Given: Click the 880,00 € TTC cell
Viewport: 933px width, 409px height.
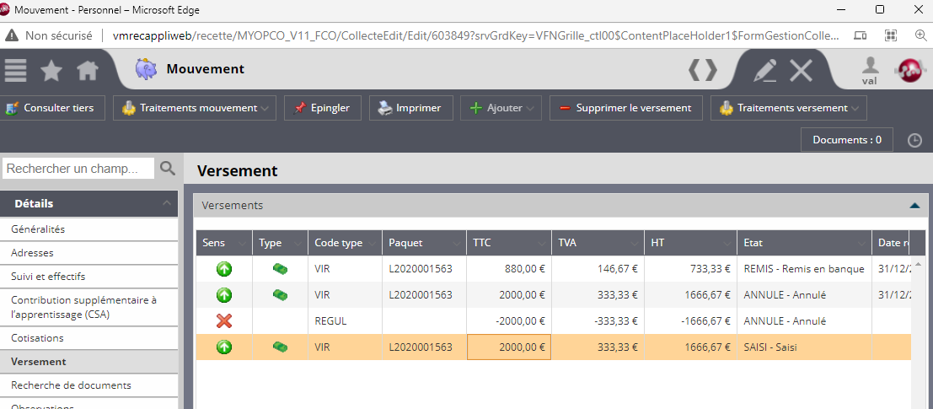Looking at the screenshot, I should point(509,269).
